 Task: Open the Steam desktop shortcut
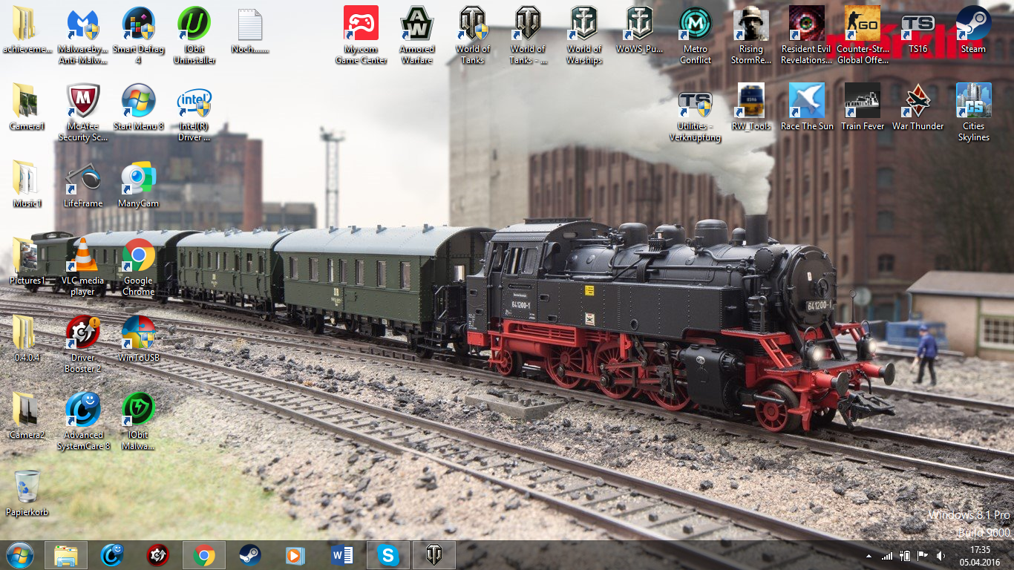point(973,25)
